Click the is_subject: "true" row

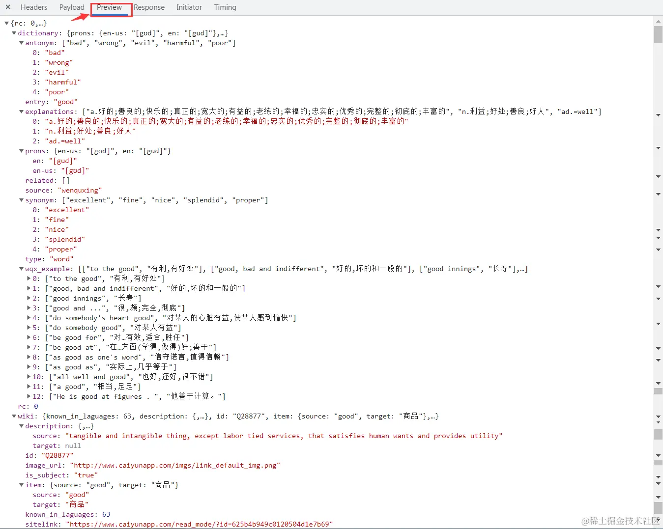coord(61,475)
